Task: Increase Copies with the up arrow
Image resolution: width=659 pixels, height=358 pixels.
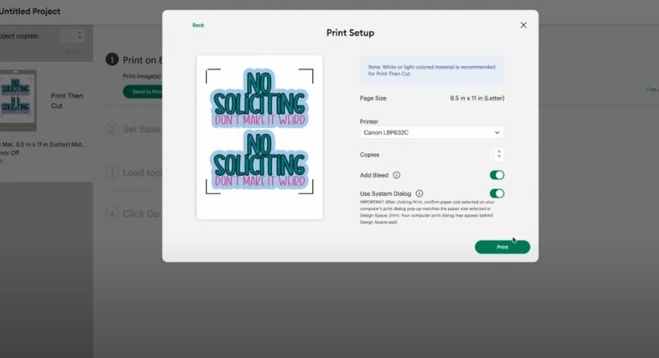Action: (x=499, y=151)
